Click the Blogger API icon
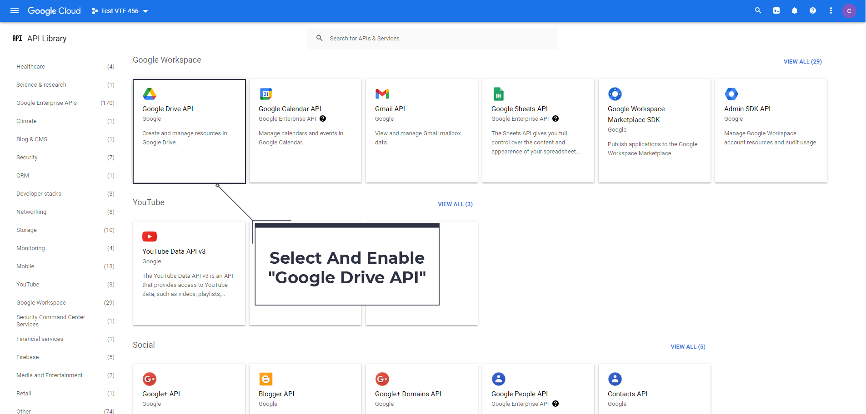The image size is (866, 414). pyautogui.click(x=266, y=379)
